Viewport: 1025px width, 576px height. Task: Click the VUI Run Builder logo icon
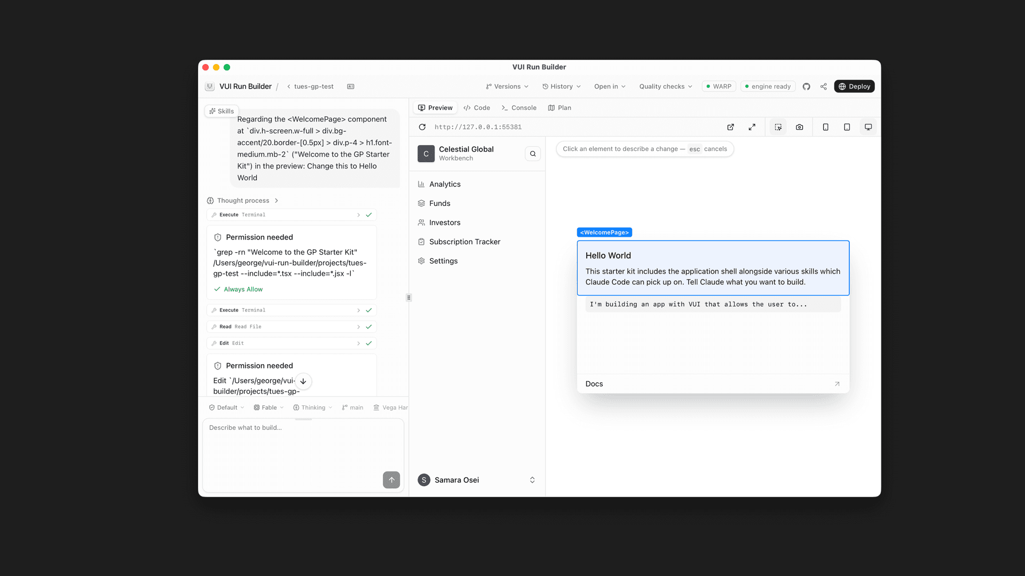(x=210, y=86)
